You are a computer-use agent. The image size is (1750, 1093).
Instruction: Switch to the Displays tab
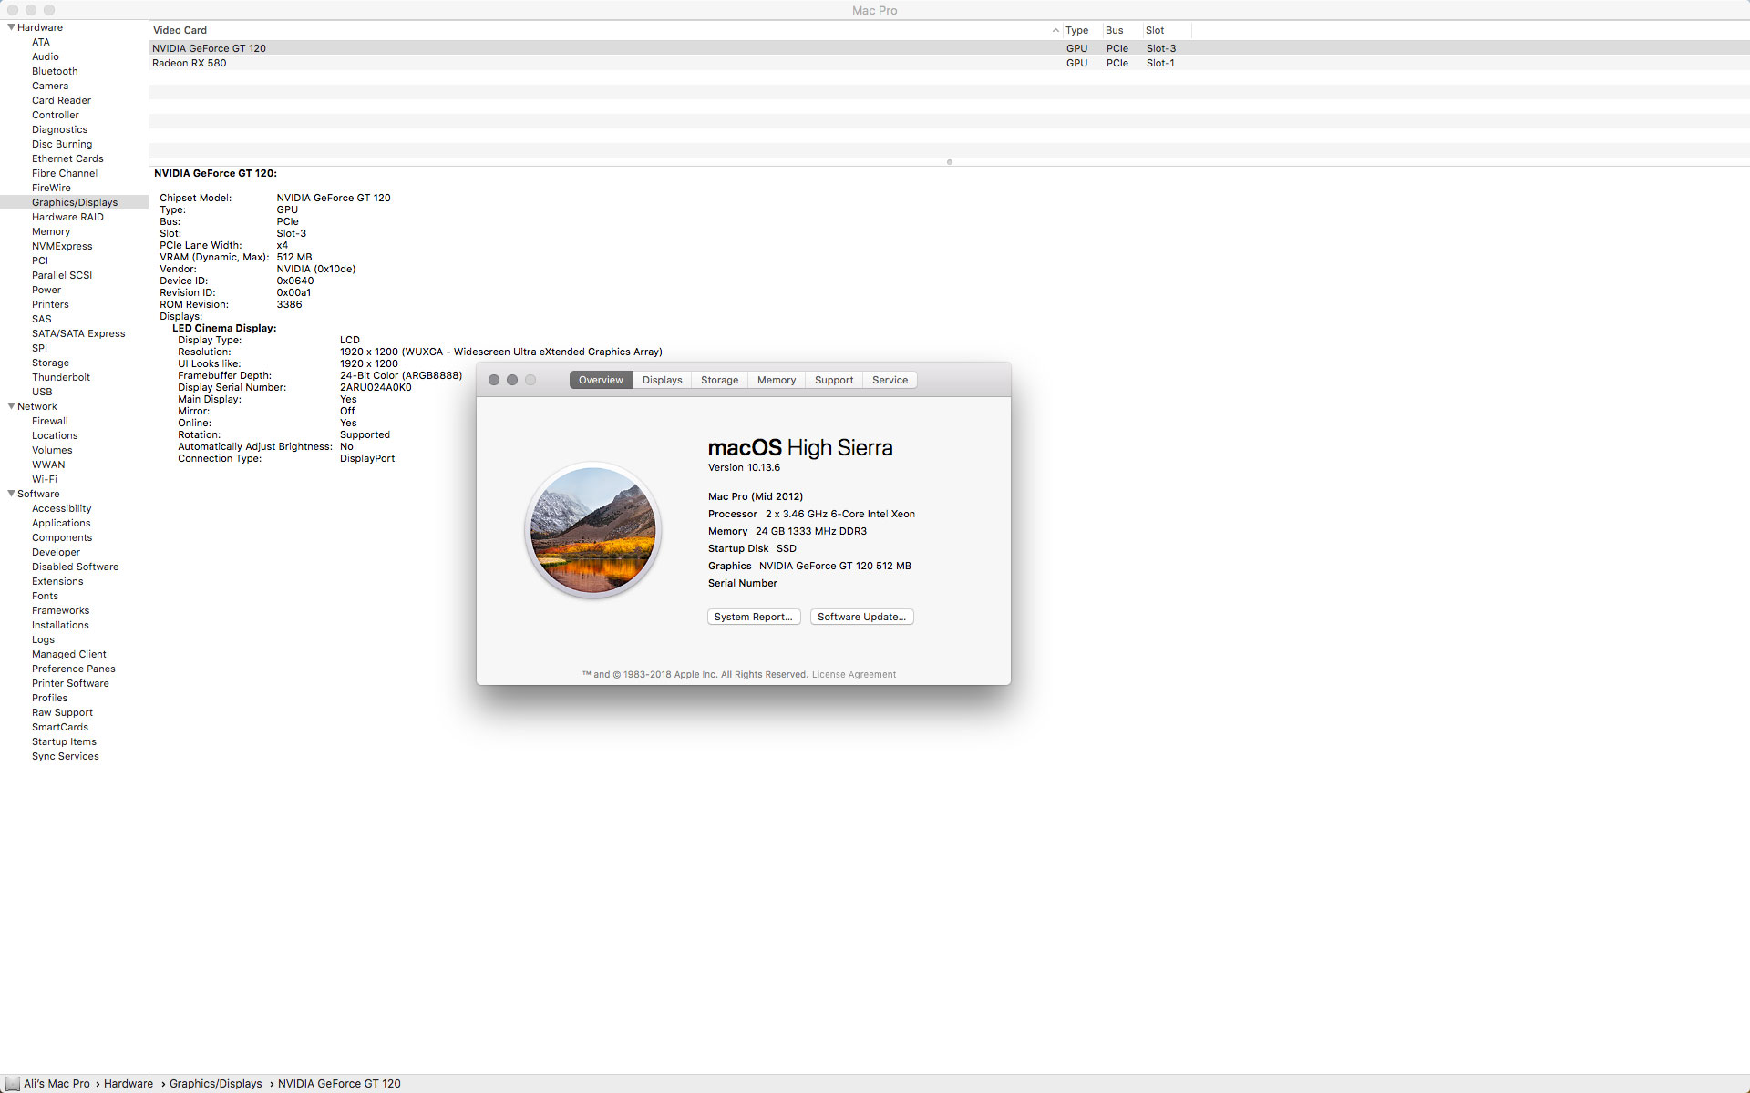(x=662, y=380)
